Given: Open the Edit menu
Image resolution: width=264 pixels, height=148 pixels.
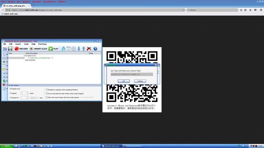Looking at the screenshot, I should [x=11, y=44].
